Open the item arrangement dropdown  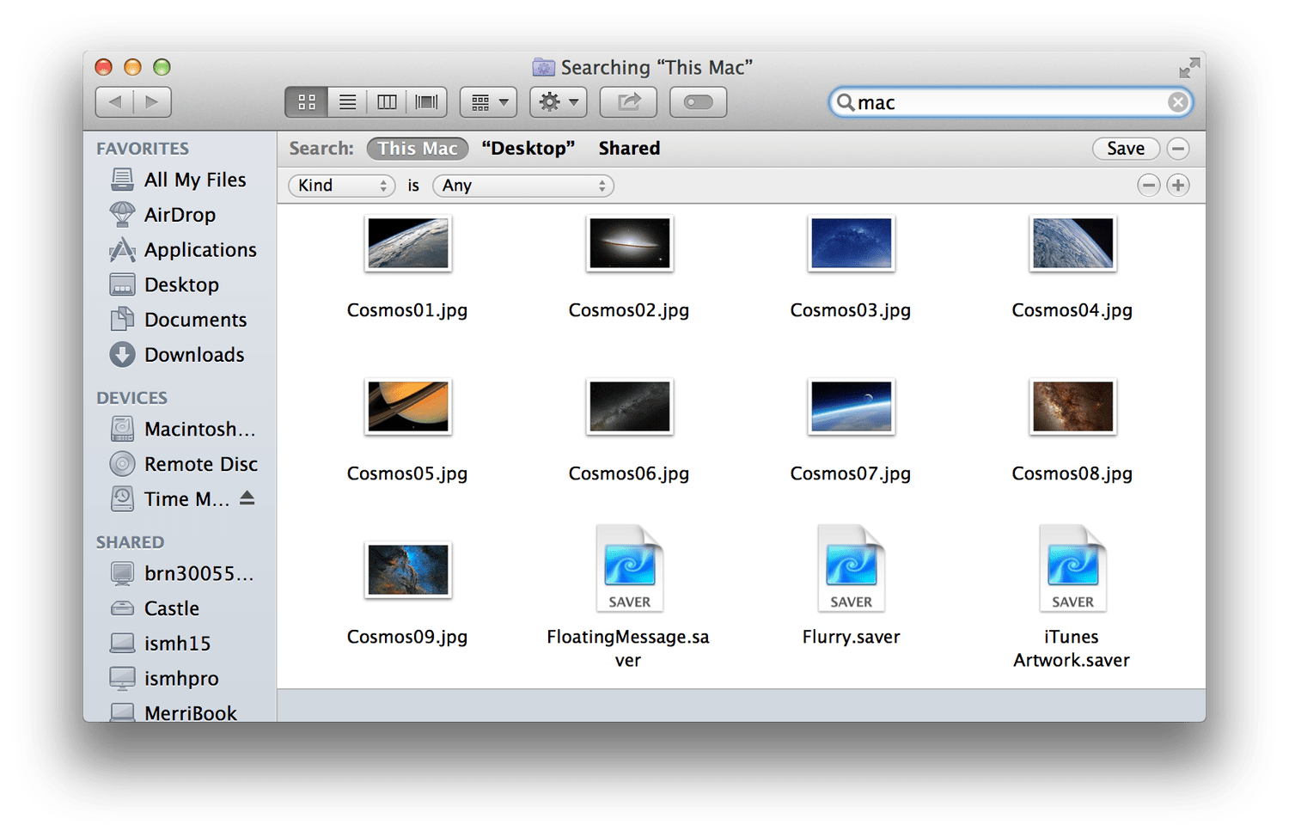point(489,102)
